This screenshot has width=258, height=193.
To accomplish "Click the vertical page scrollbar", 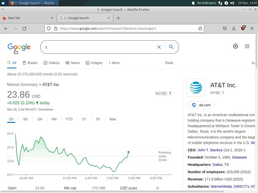I will click(x=256, y=52).
